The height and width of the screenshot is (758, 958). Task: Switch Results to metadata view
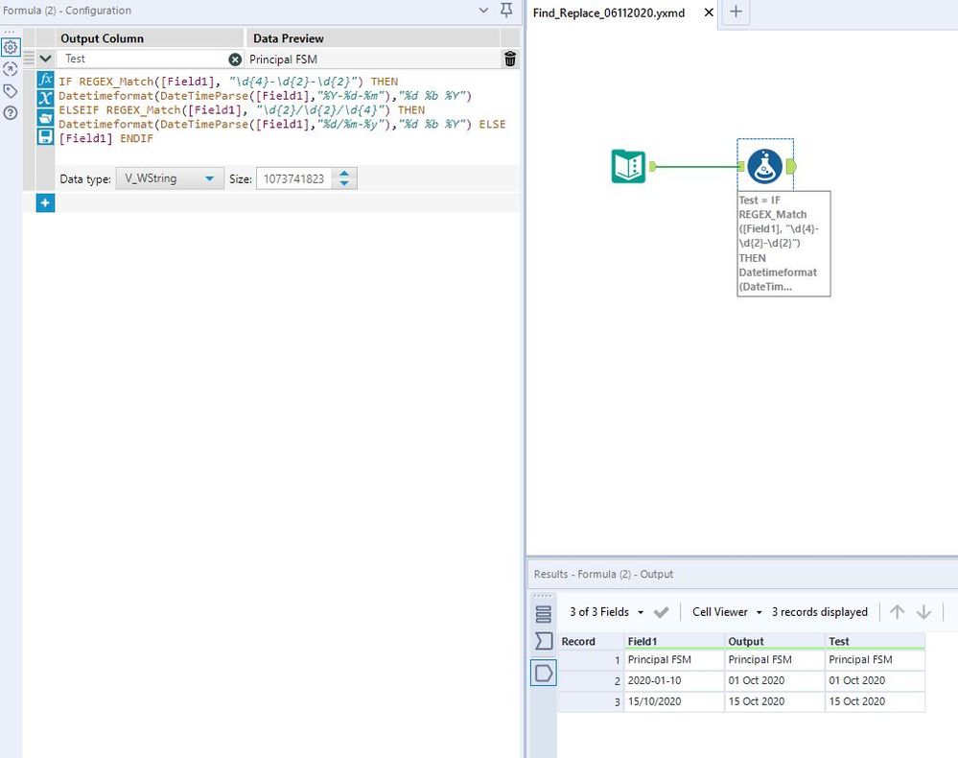[x=544, y=640]
